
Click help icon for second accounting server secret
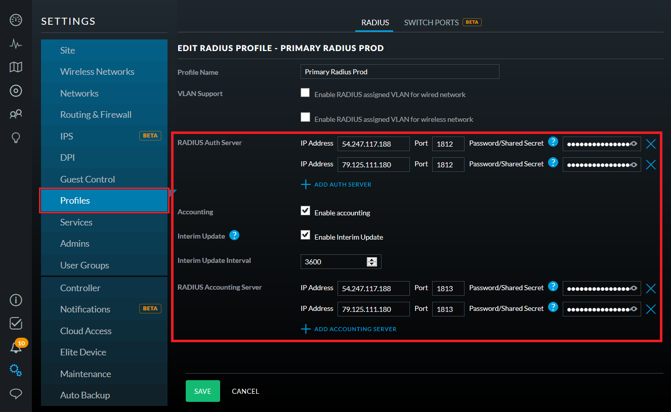click(553, 307)
